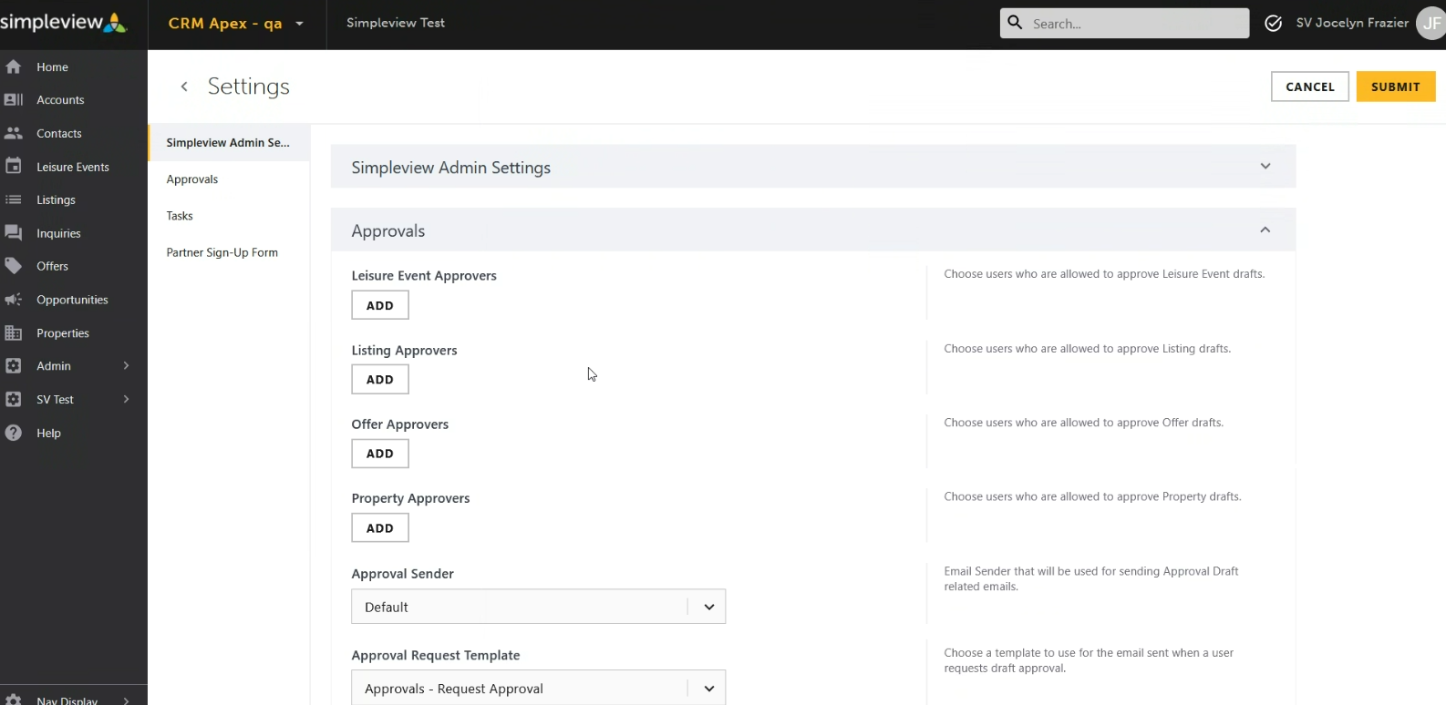Image resolution: width=1446 pixels, height=705 pixels.
Task: Open the Partner Sign-Up Form tab
Action: [229, 252]
